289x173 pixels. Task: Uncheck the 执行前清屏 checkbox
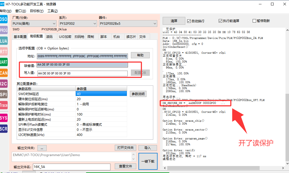(221, 21)
